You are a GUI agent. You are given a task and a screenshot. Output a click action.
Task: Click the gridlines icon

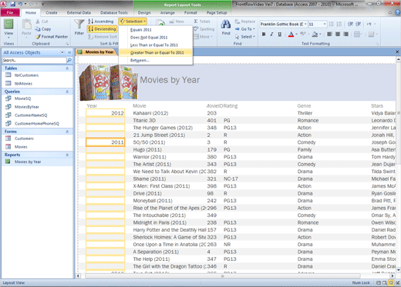357,34
